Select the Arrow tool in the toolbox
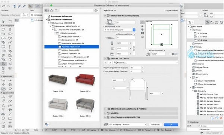Viewport: 224px width, 135px height. [3, 22]
